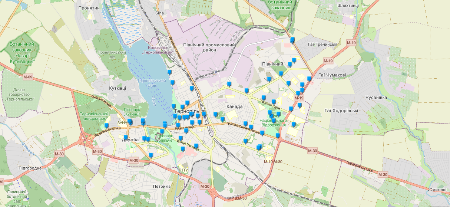Select the Канада district label
Image resolution: width=450 pixels, height=207 pixels.
[234, 106]
